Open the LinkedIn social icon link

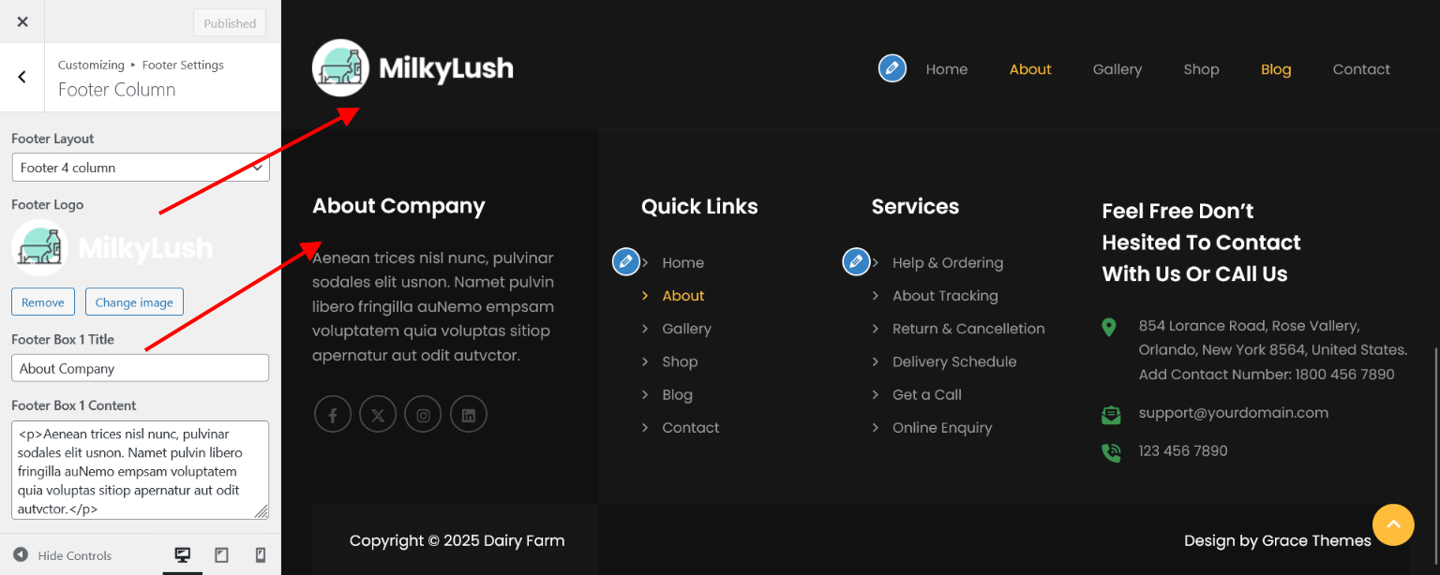[x=469, y=414]
